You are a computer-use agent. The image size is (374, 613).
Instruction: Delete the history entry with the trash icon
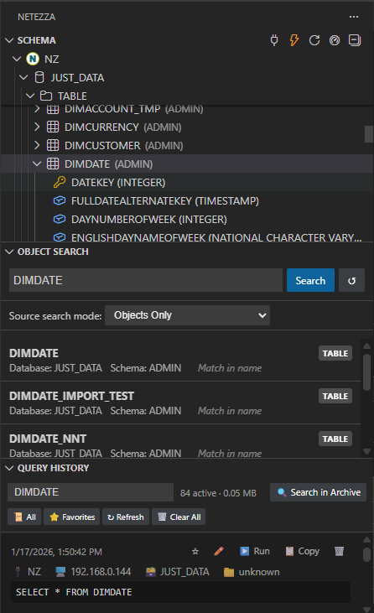click(340, 551)
